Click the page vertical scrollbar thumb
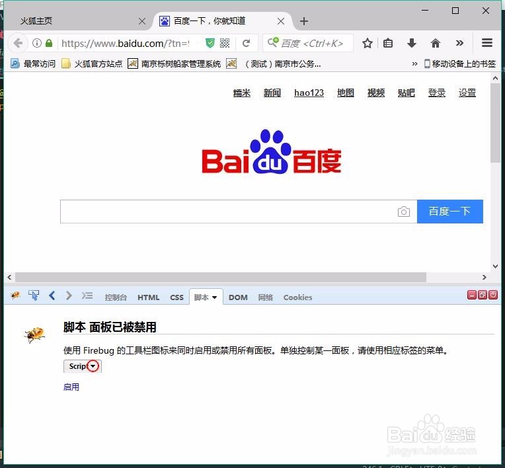Screen dimensions: 505x468 495,123
